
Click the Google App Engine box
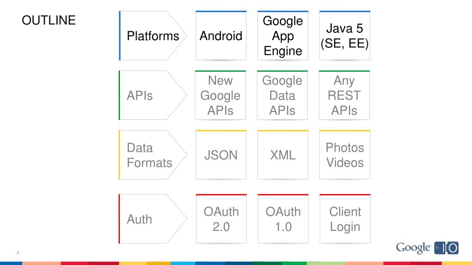(x=283, y=35)
